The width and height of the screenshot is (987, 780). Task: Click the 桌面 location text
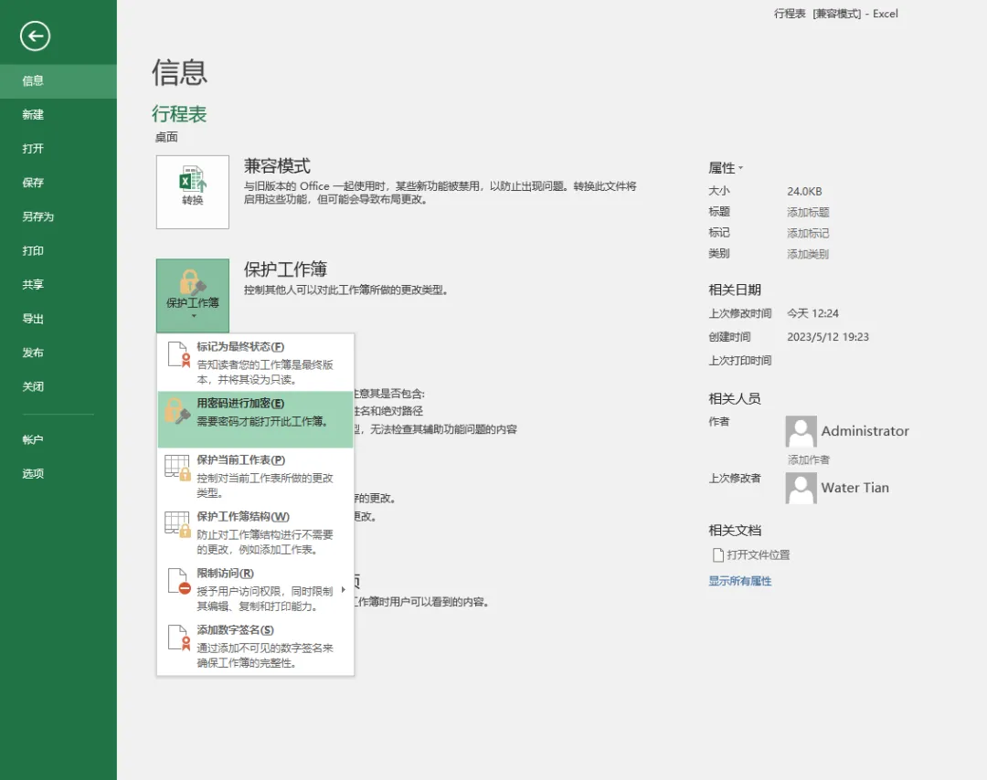166,137
